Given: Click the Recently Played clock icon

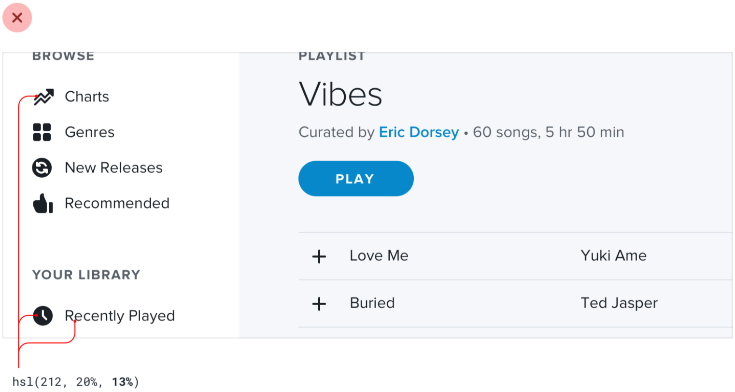Looking at the screenshot, I should [43, 316].
